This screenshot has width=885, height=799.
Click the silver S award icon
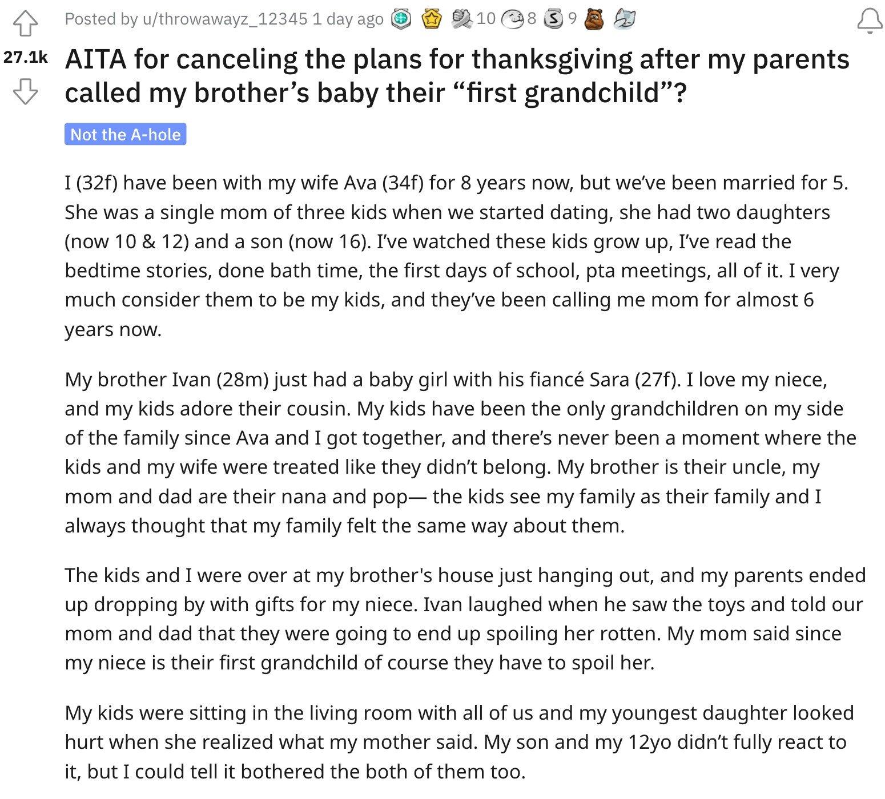coord(553,20)
